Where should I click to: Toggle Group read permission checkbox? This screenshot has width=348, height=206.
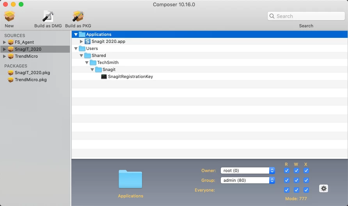[286, 180]
